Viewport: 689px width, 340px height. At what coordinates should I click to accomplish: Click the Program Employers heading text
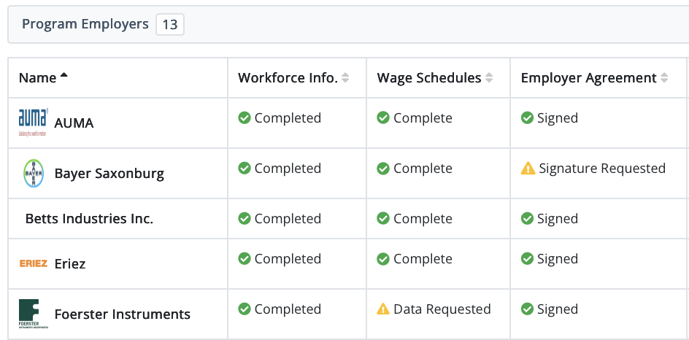pos(85,24)
